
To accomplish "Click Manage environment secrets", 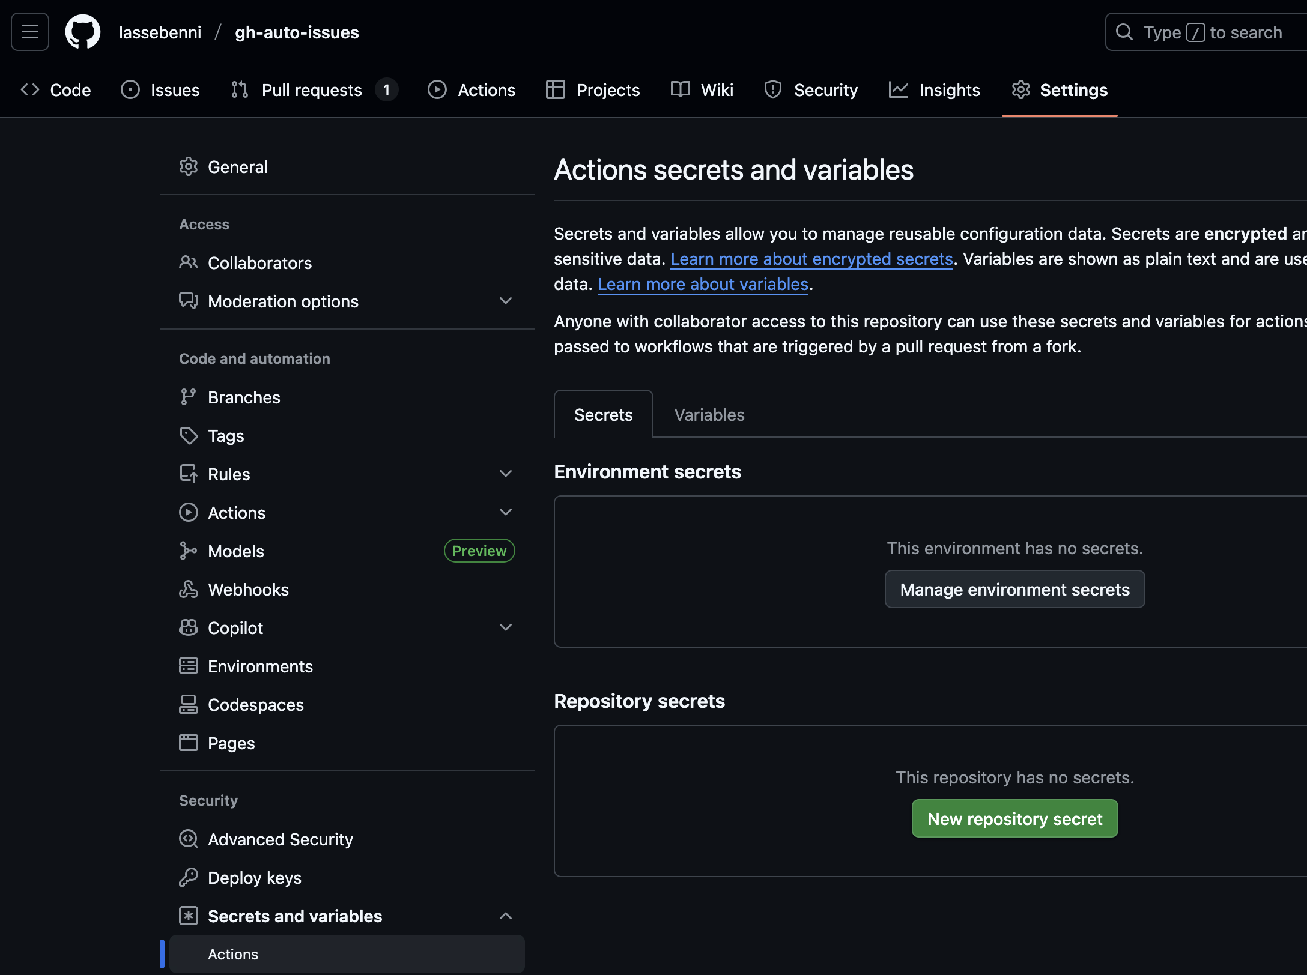I will click(1014, 589).
